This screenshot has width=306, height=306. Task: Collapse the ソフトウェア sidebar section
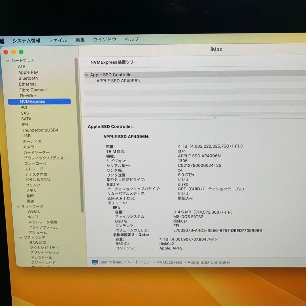coord(20,237)
